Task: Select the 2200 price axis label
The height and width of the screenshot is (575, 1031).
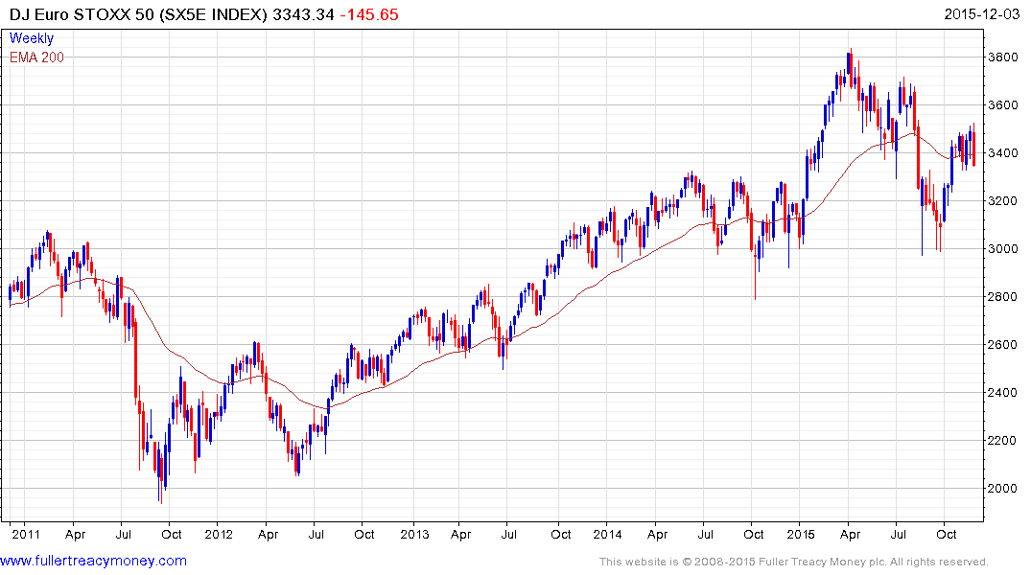Action: click(x=1003, y=441)
